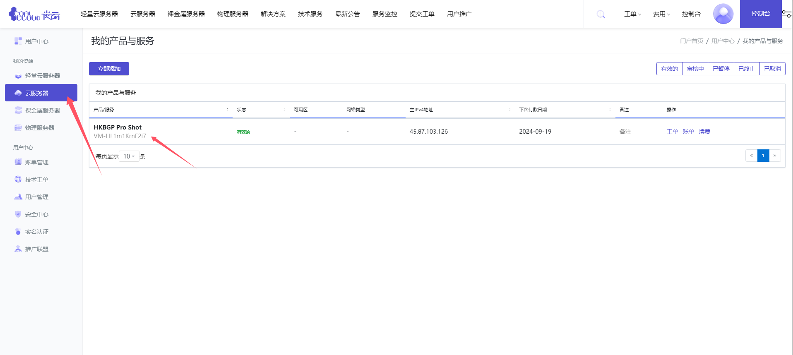Viewport: 793px width, 355px height.
Task: Filter by 已暂停 status
Action: [x=721, y=69]
